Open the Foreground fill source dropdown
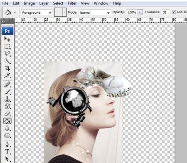 [37, 13]
